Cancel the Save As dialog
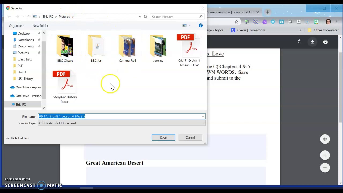This screenshot has height=193, width=343. 190,138
